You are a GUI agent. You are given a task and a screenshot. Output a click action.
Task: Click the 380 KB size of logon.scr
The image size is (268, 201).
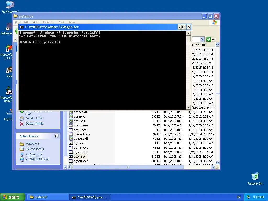click(x=156, y=157)
